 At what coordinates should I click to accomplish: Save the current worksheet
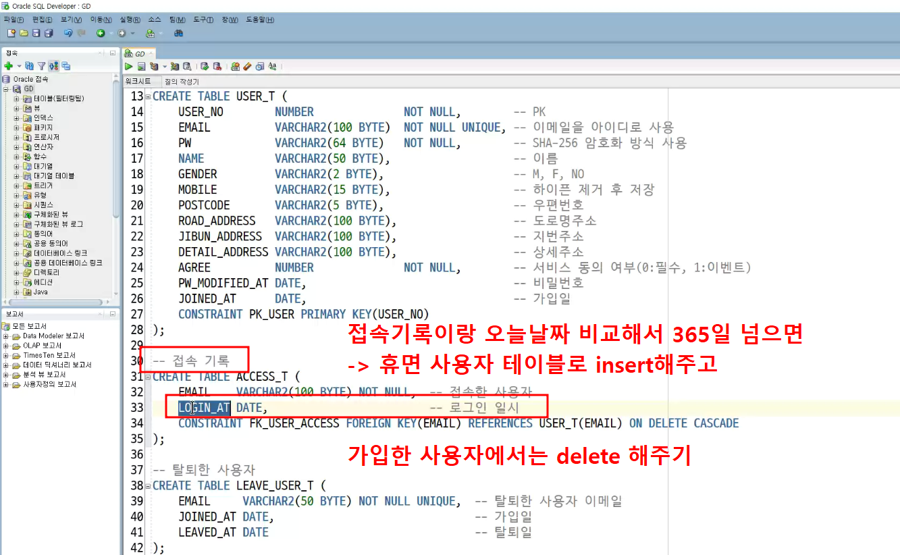36,33
